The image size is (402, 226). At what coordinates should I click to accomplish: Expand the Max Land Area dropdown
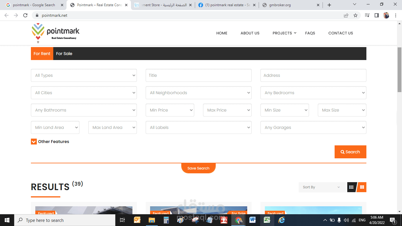(x=112, y=127)
